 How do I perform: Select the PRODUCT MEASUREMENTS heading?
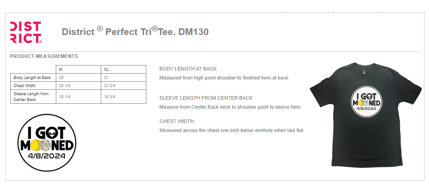pyautogui.click(x=44, y=56)
